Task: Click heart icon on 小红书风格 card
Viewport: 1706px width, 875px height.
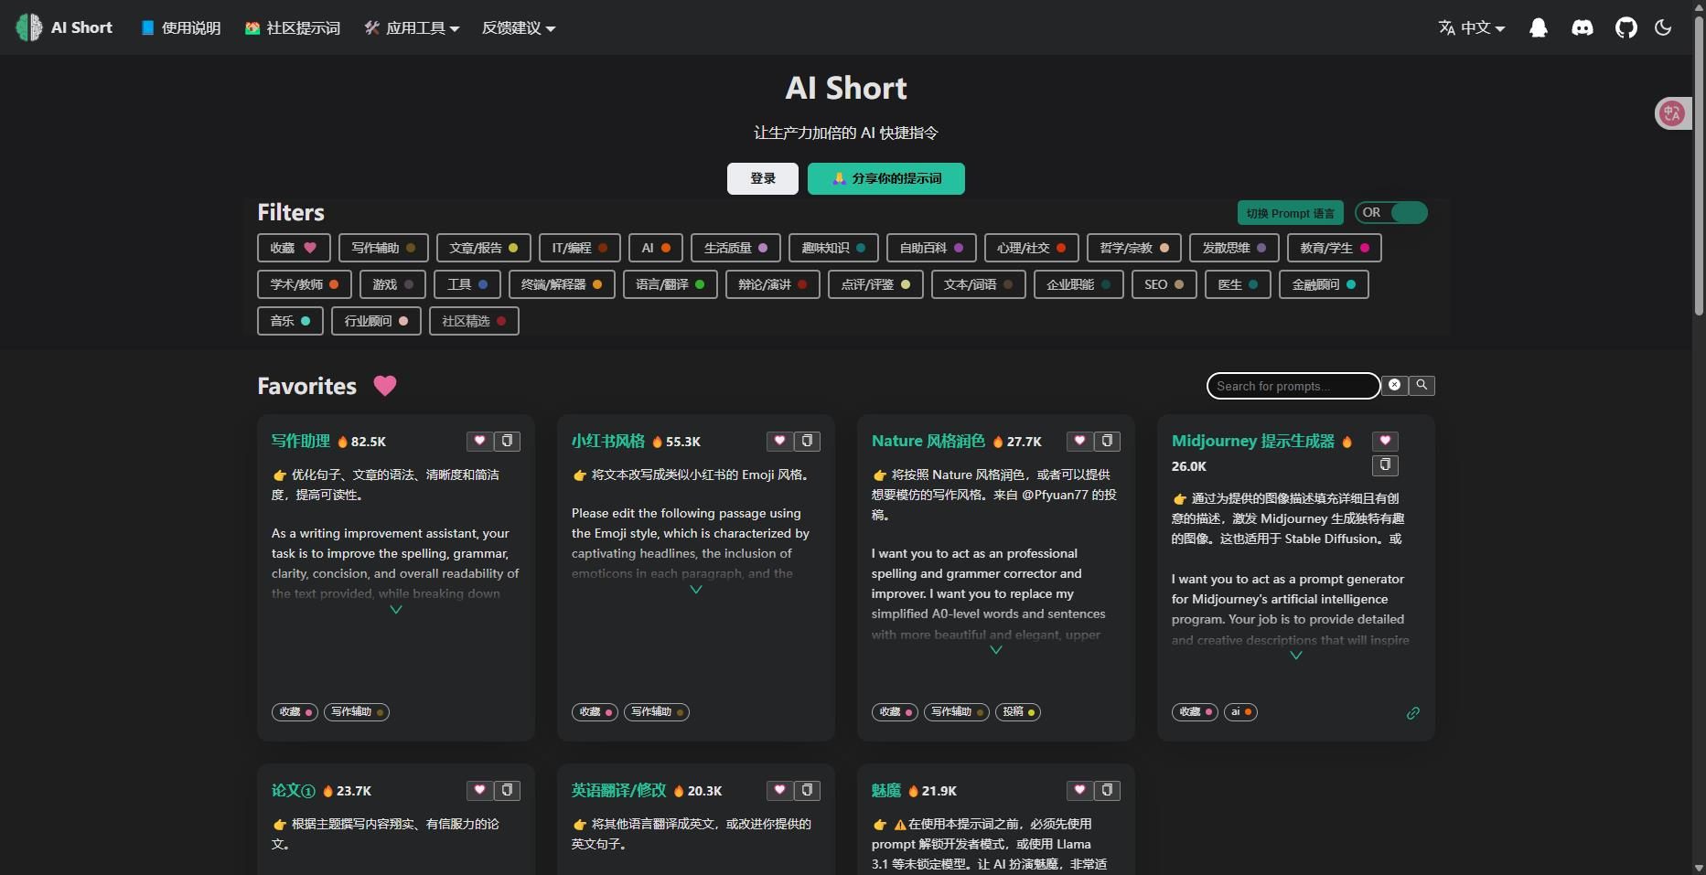Action: (x=779, y=441)
